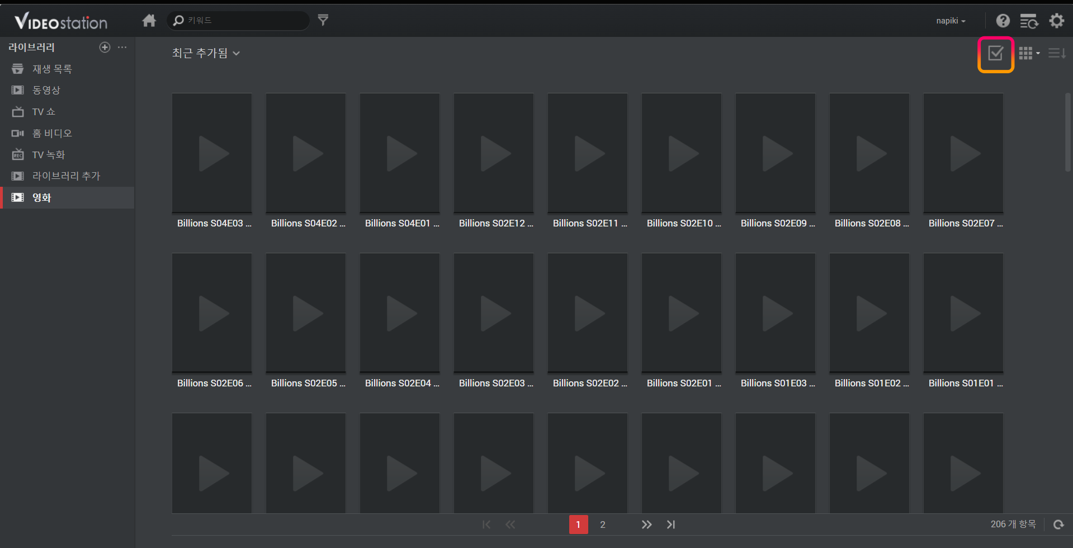This screenshot has height=548, width=1073.
Task: Open the napiki user dropdown
Action: (951, 21)
